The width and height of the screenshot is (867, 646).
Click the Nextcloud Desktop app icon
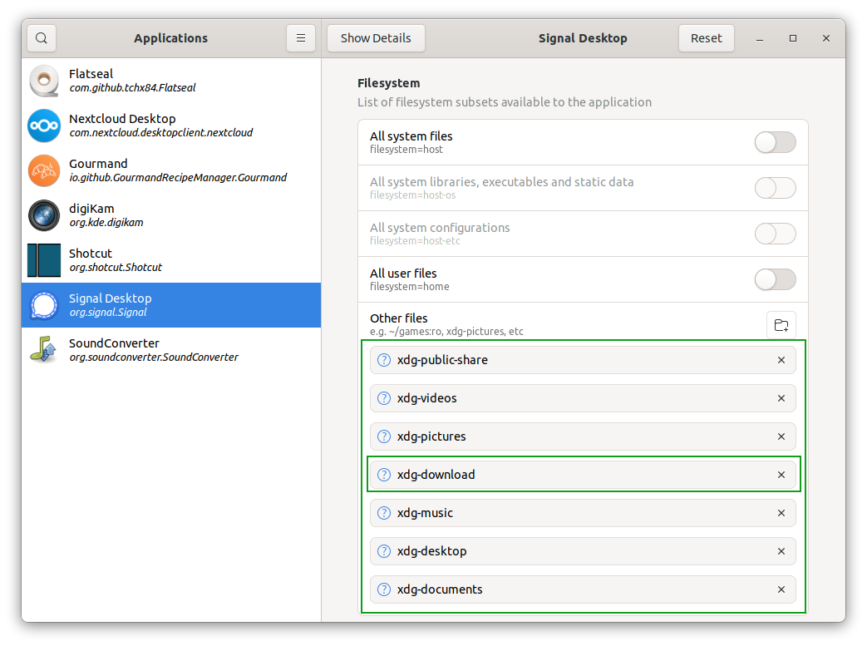[44, 126]
